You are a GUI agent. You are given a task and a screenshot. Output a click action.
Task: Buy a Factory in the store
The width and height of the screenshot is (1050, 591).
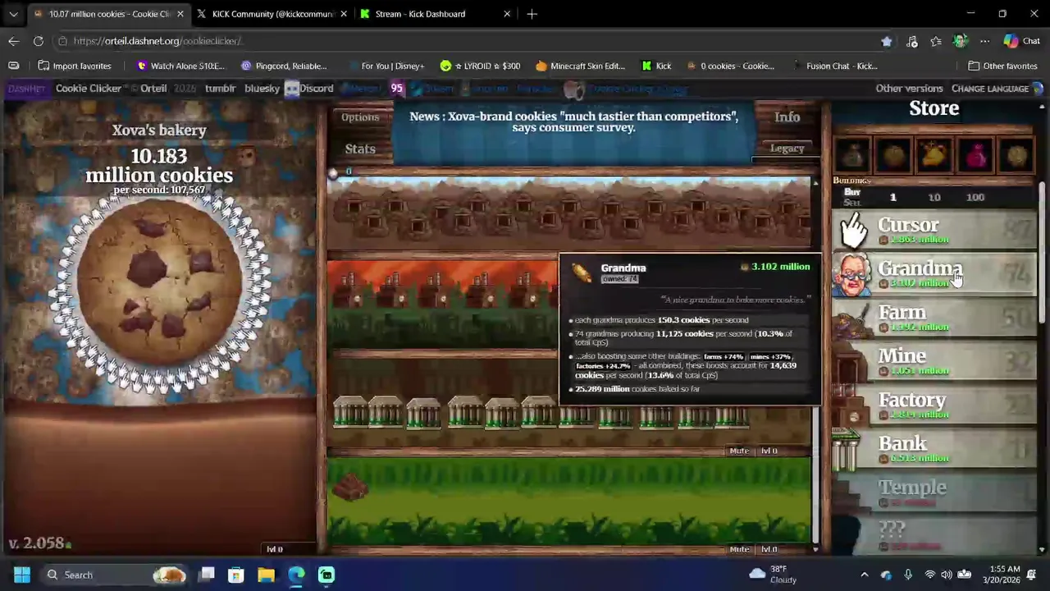[x=934, y=405]
